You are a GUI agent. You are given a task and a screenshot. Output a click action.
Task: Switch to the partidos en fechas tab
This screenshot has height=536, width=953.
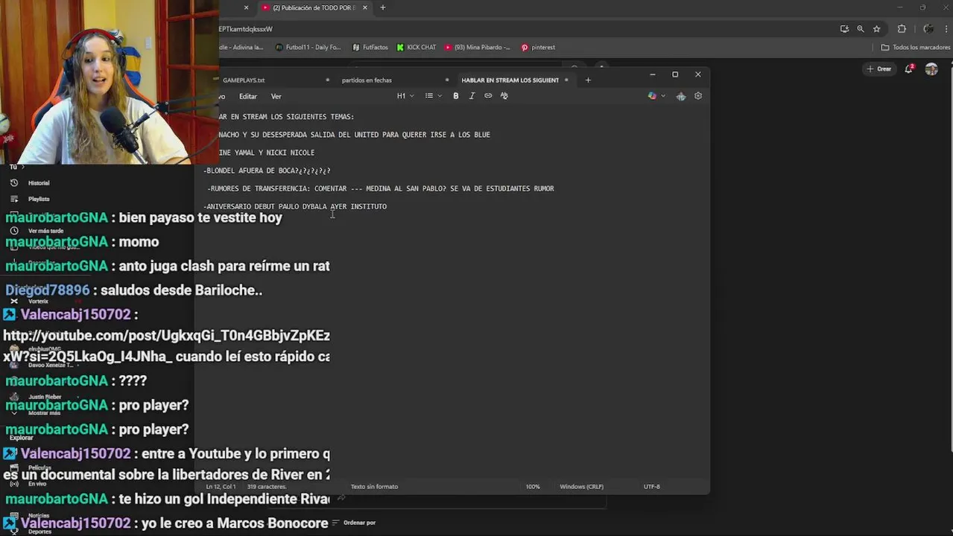tap(367, 80)
